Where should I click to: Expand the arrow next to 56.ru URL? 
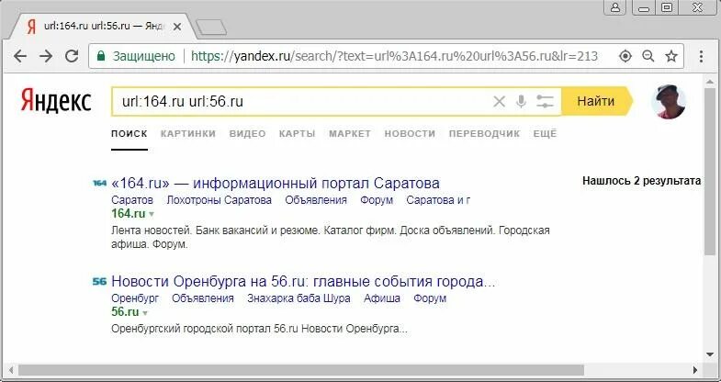145,313
